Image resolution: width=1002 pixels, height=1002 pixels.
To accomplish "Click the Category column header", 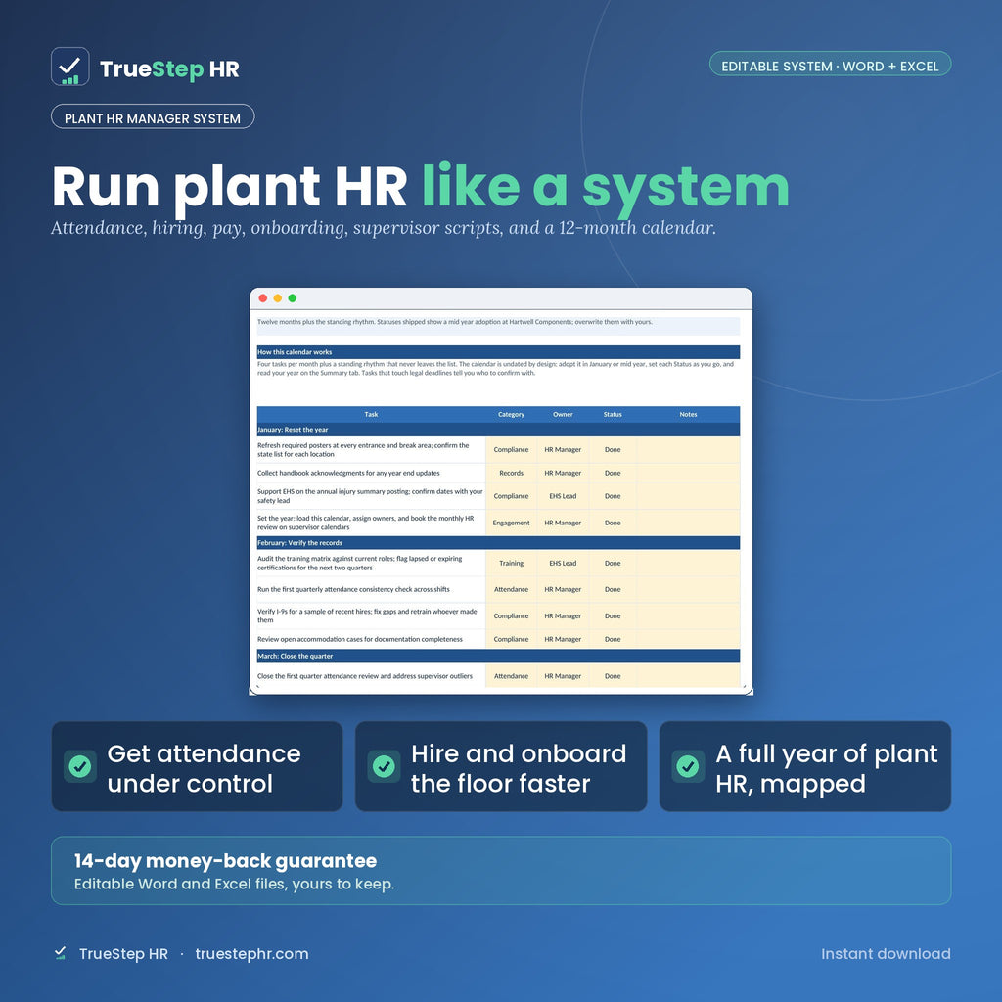I will point(511,414).
